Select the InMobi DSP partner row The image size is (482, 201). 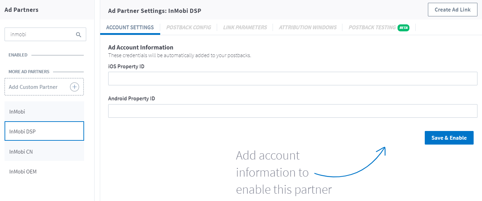click(x=44, y=131)
